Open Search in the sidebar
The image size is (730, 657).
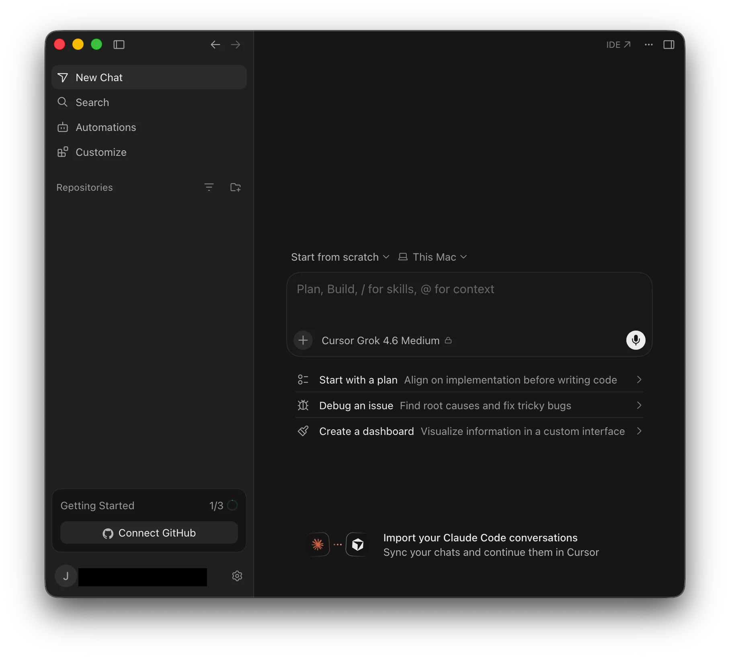click(x=149, y=102)
